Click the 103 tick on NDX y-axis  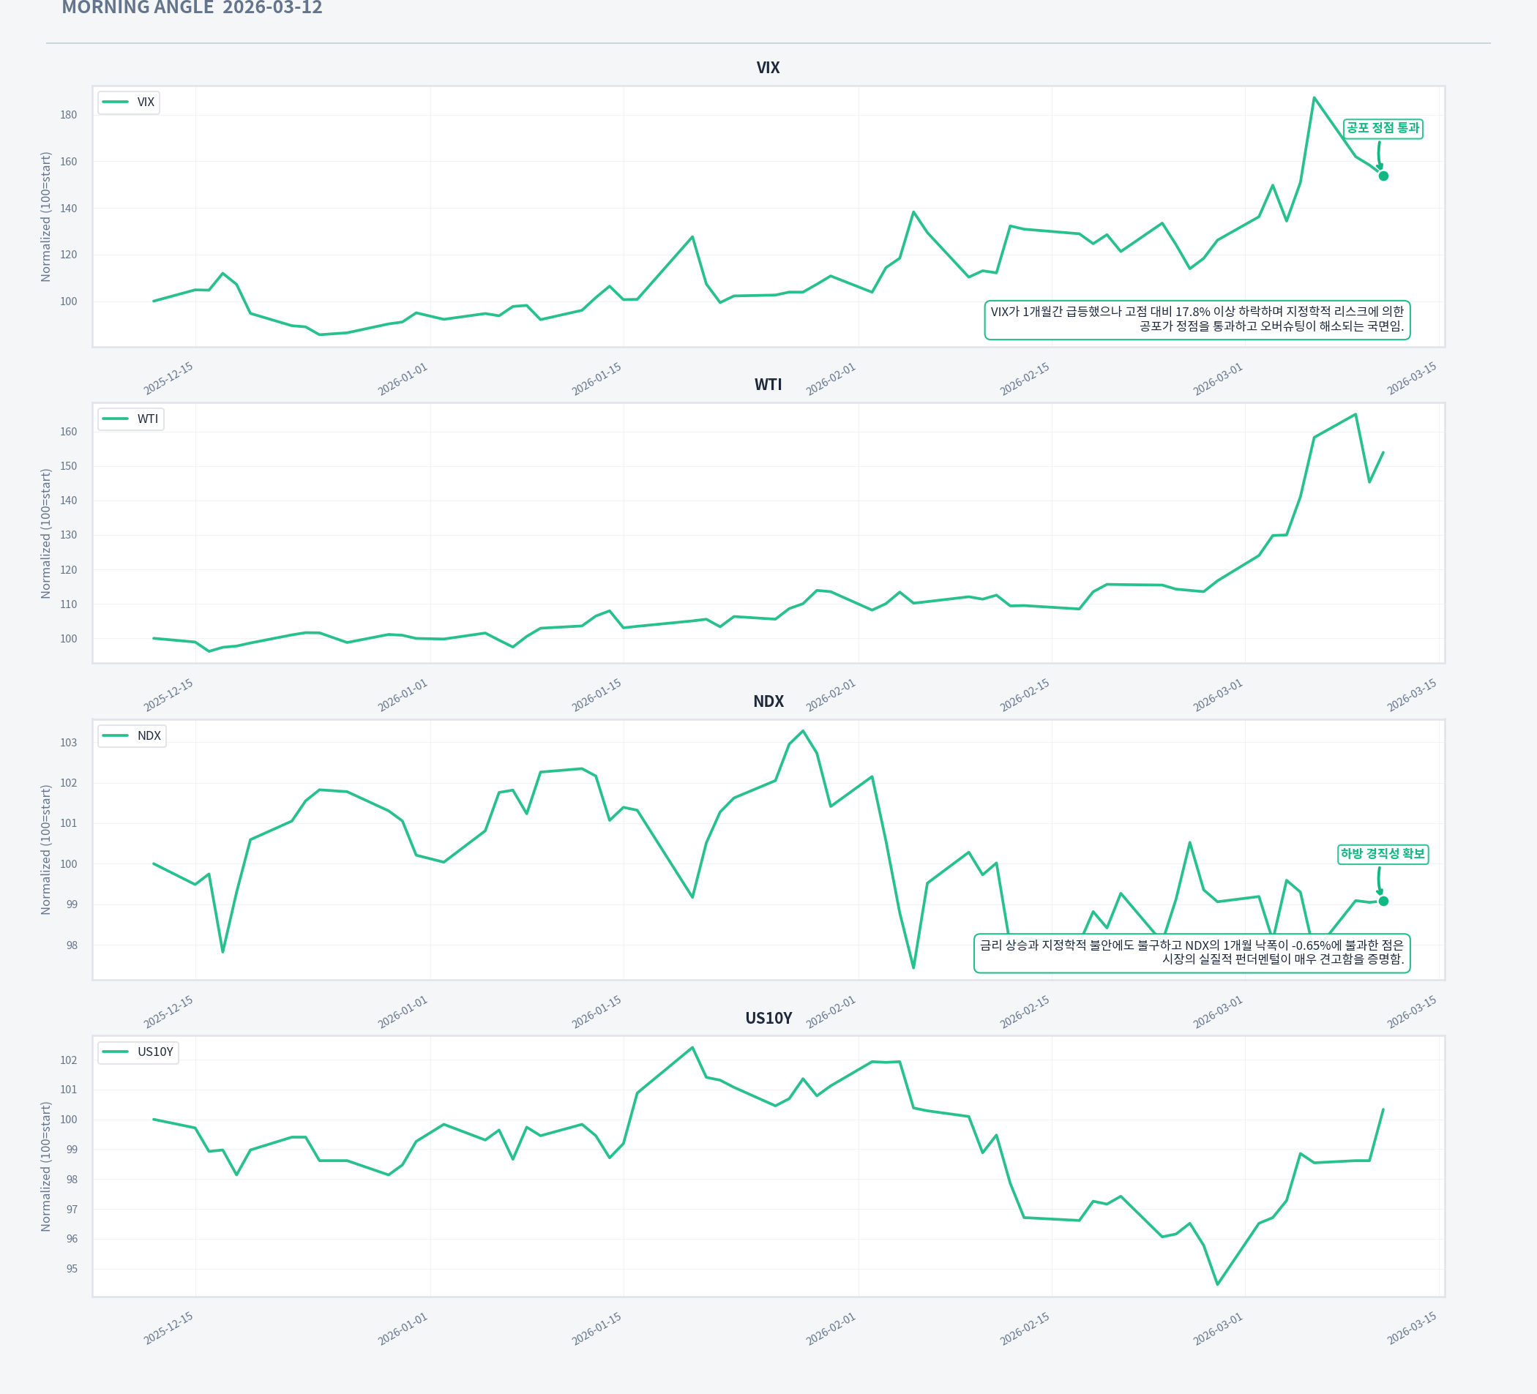69,742
